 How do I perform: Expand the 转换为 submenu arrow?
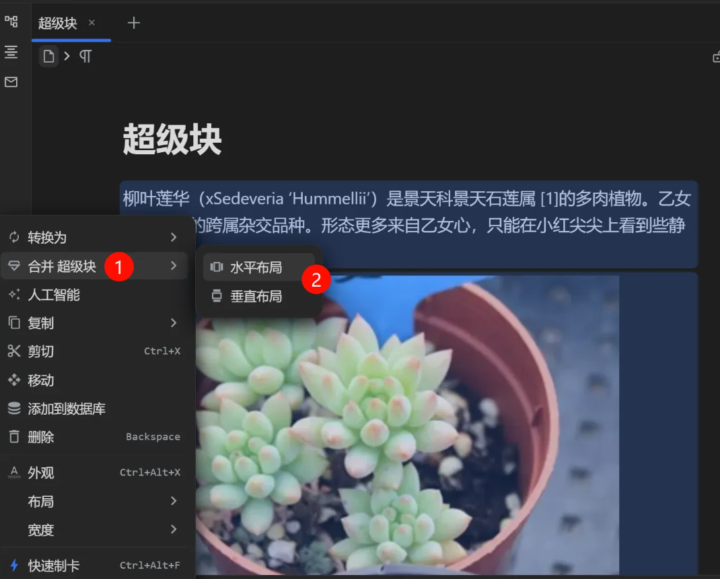(x=174, y=238)
